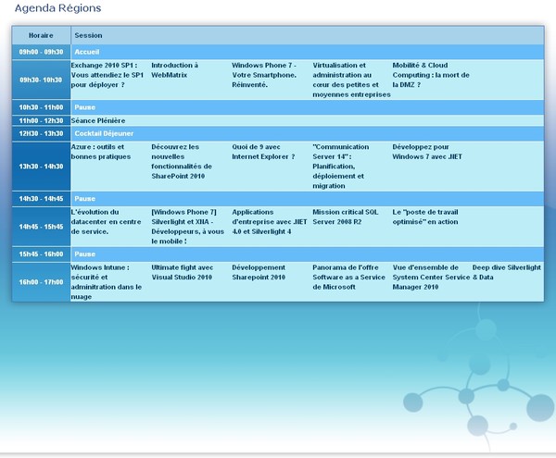Screen dimensions: 556x458
Task: Click the Pause row at 14h30
Action: (x=307, y=199)
